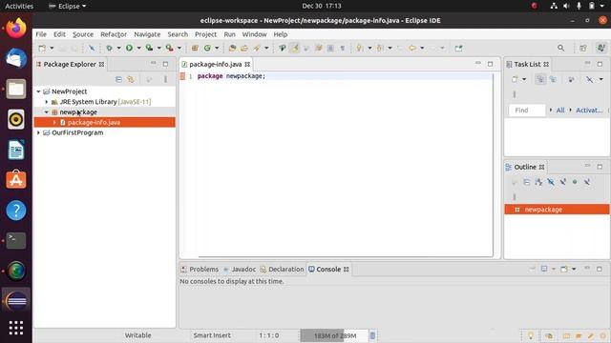611x343 pixels.
Task: Switch to the Problems tab
Action: coord(200,269)
